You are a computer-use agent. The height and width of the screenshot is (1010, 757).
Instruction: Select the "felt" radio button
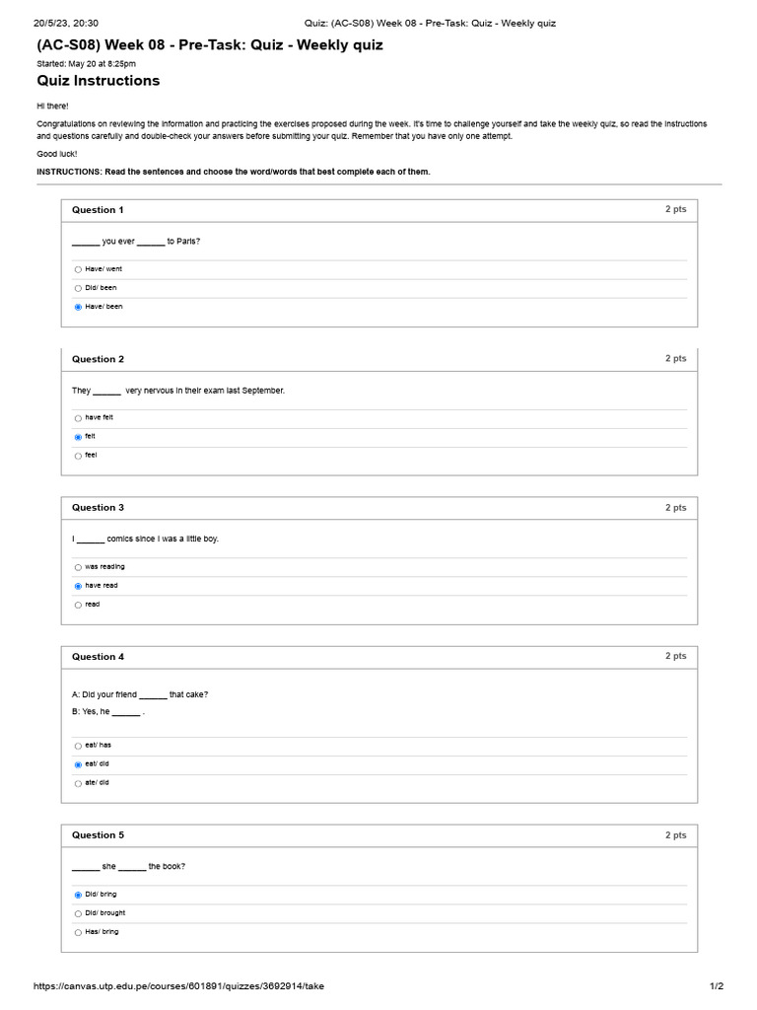[78, 437]
